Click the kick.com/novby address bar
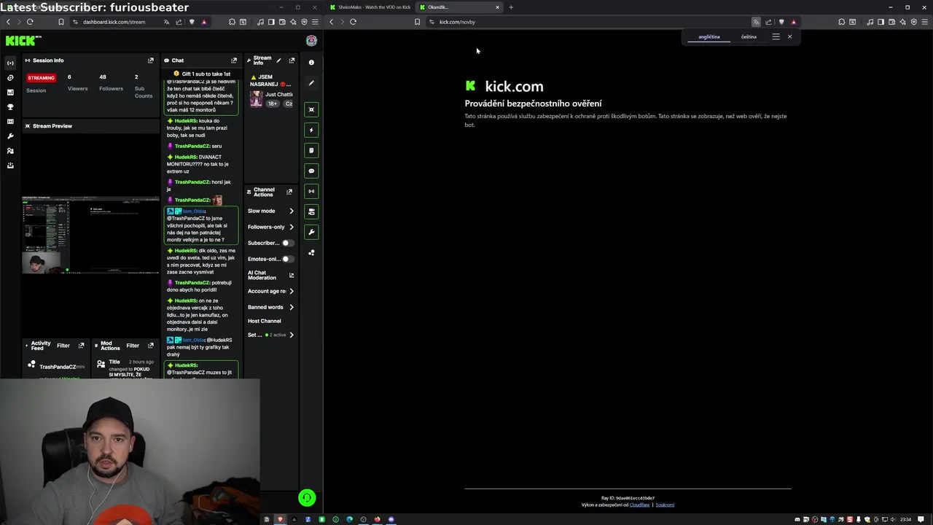This screenshot has width=933, height=525. pyautogui.click(x=457, y=22)
